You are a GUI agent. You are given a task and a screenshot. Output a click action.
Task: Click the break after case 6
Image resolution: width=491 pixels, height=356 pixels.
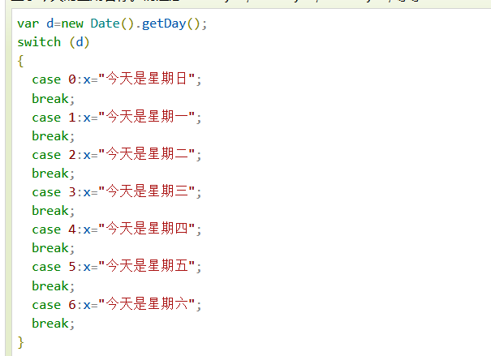[x=54, y=323]
